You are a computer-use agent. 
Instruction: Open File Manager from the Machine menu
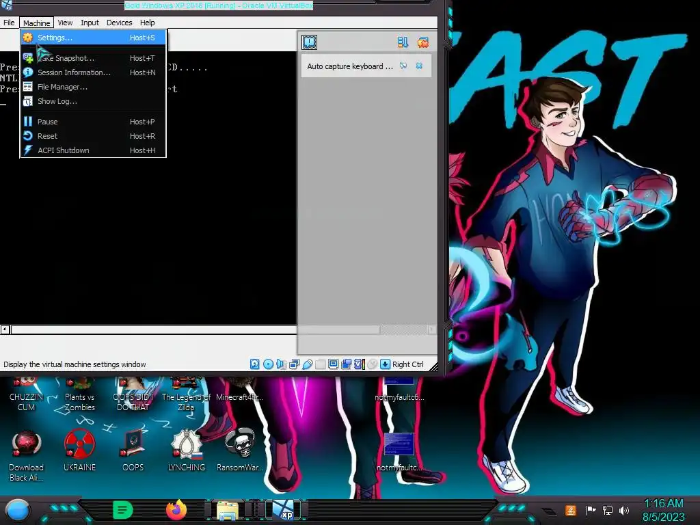[93, 87]
